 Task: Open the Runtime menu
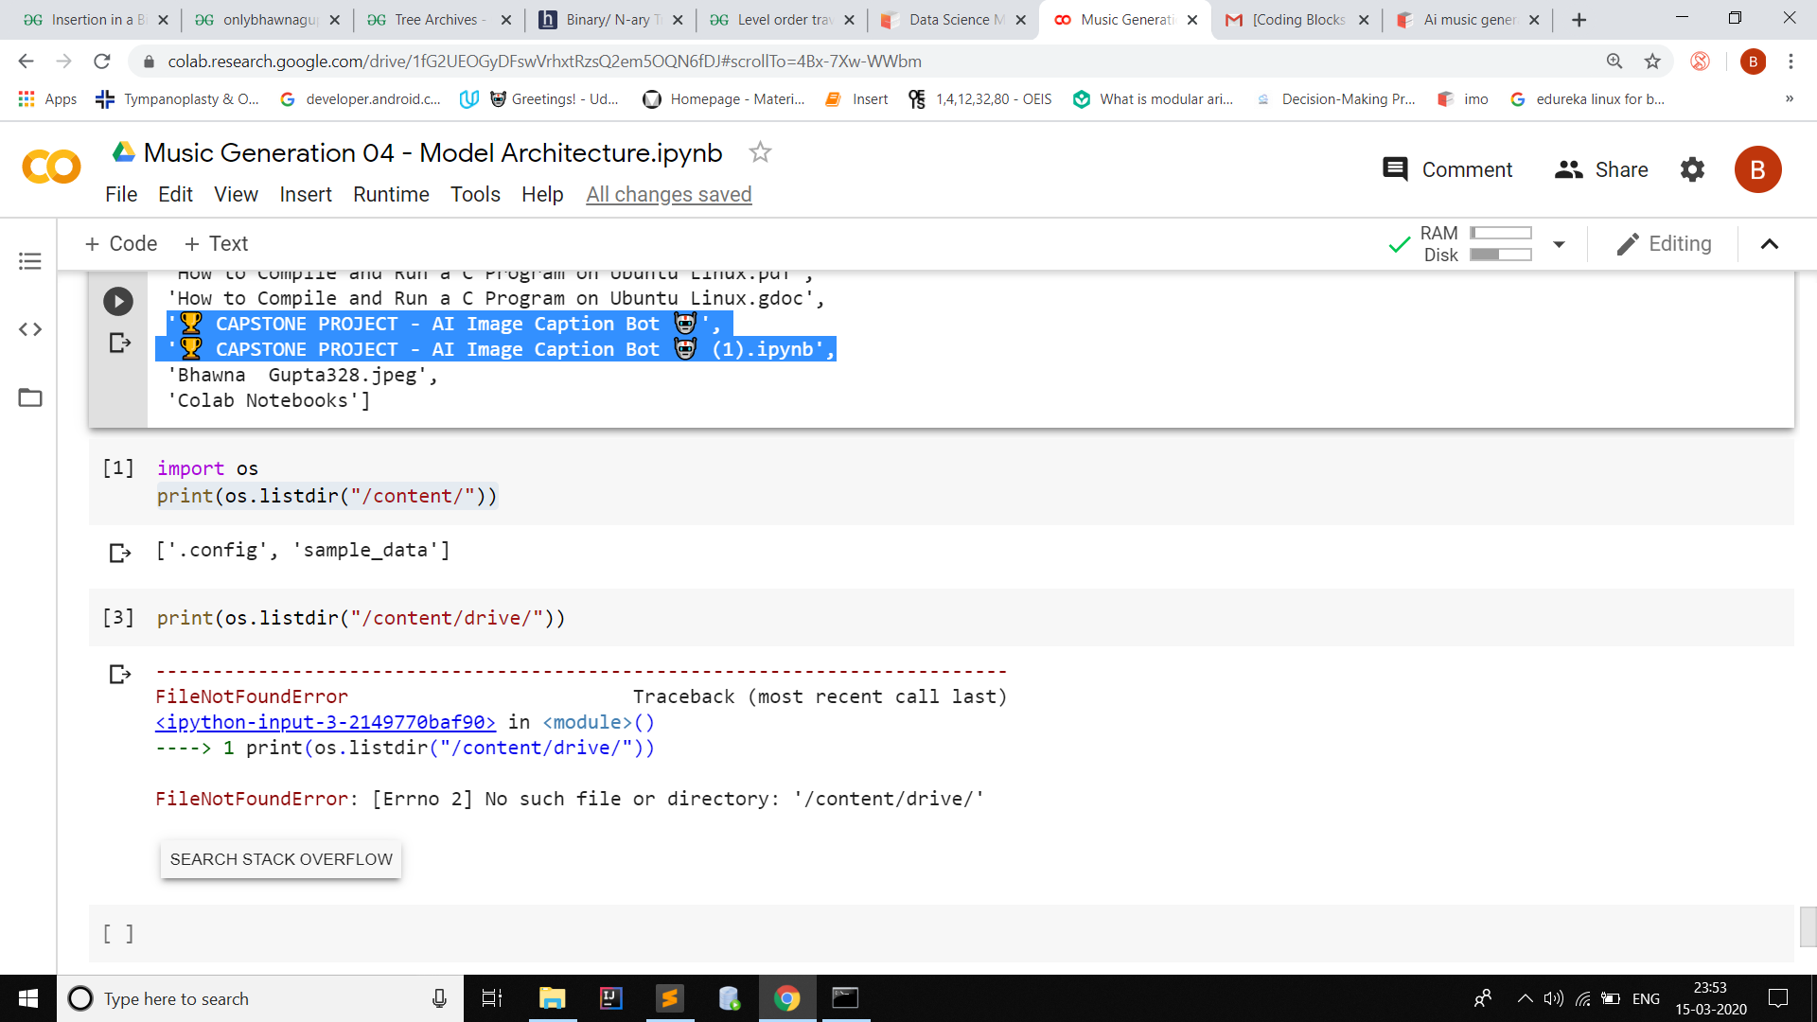point(391,194)
